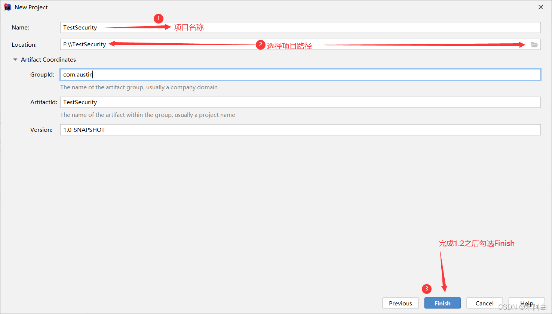Image resolution: width=552 pixels, height=314 pixels.
Task: Go back with the Previous button
Action: [x=401, y=303]
